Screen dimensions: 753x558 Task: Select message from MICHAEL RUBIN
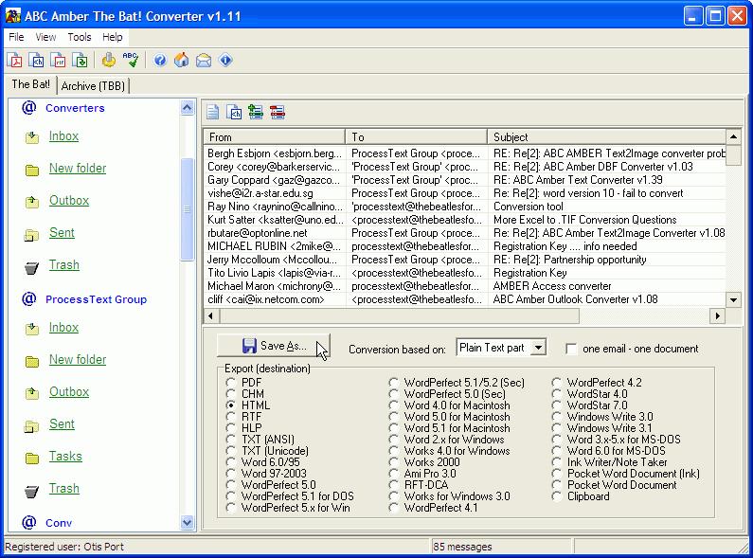point(464,246)
